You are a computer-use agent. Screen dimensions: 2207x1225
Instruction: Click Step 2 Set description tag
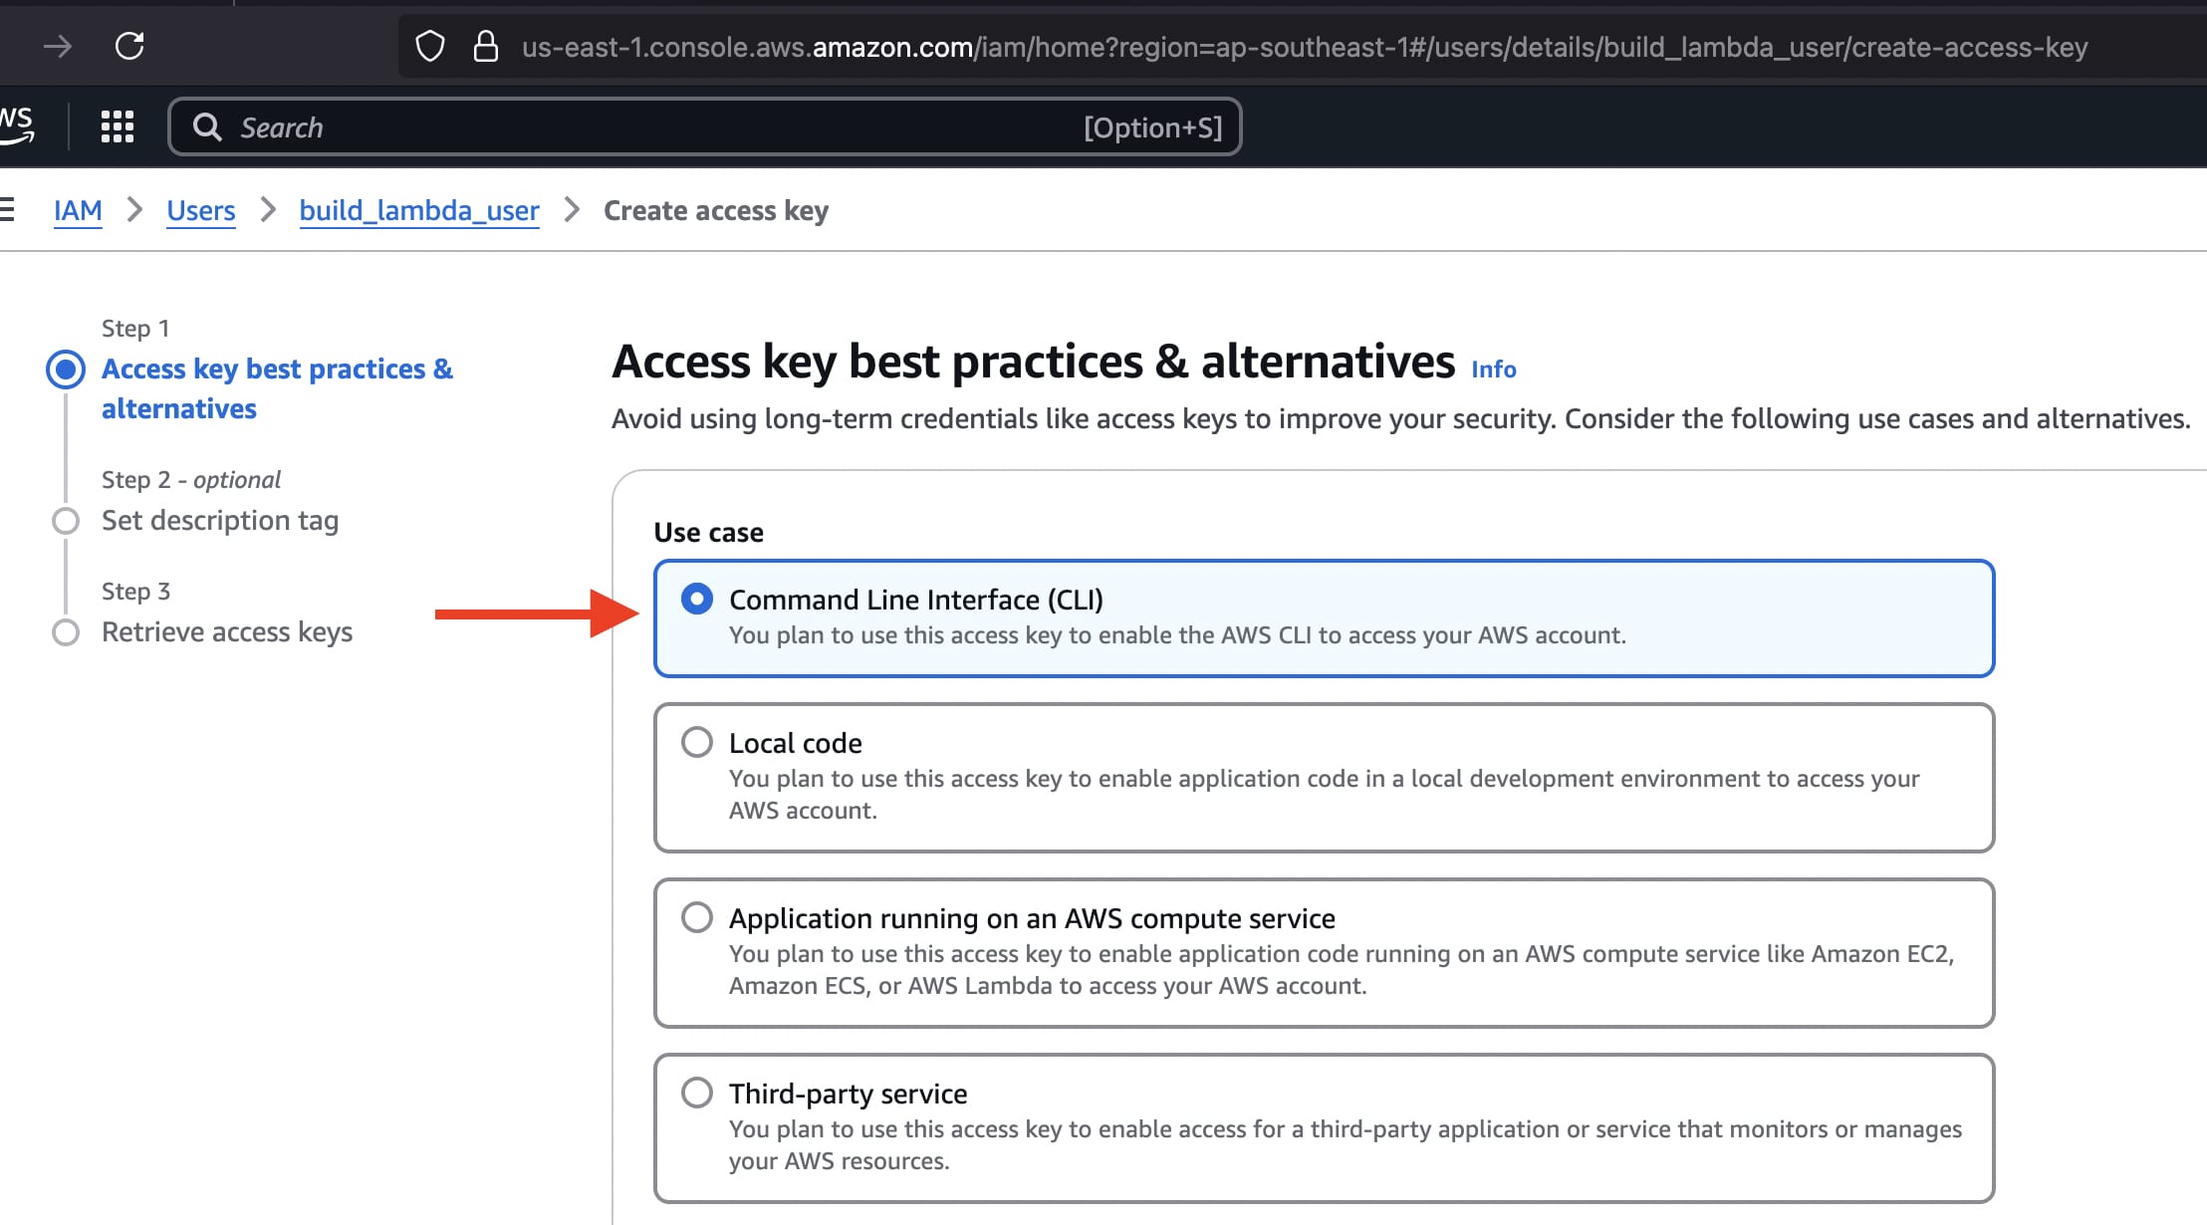220,520
